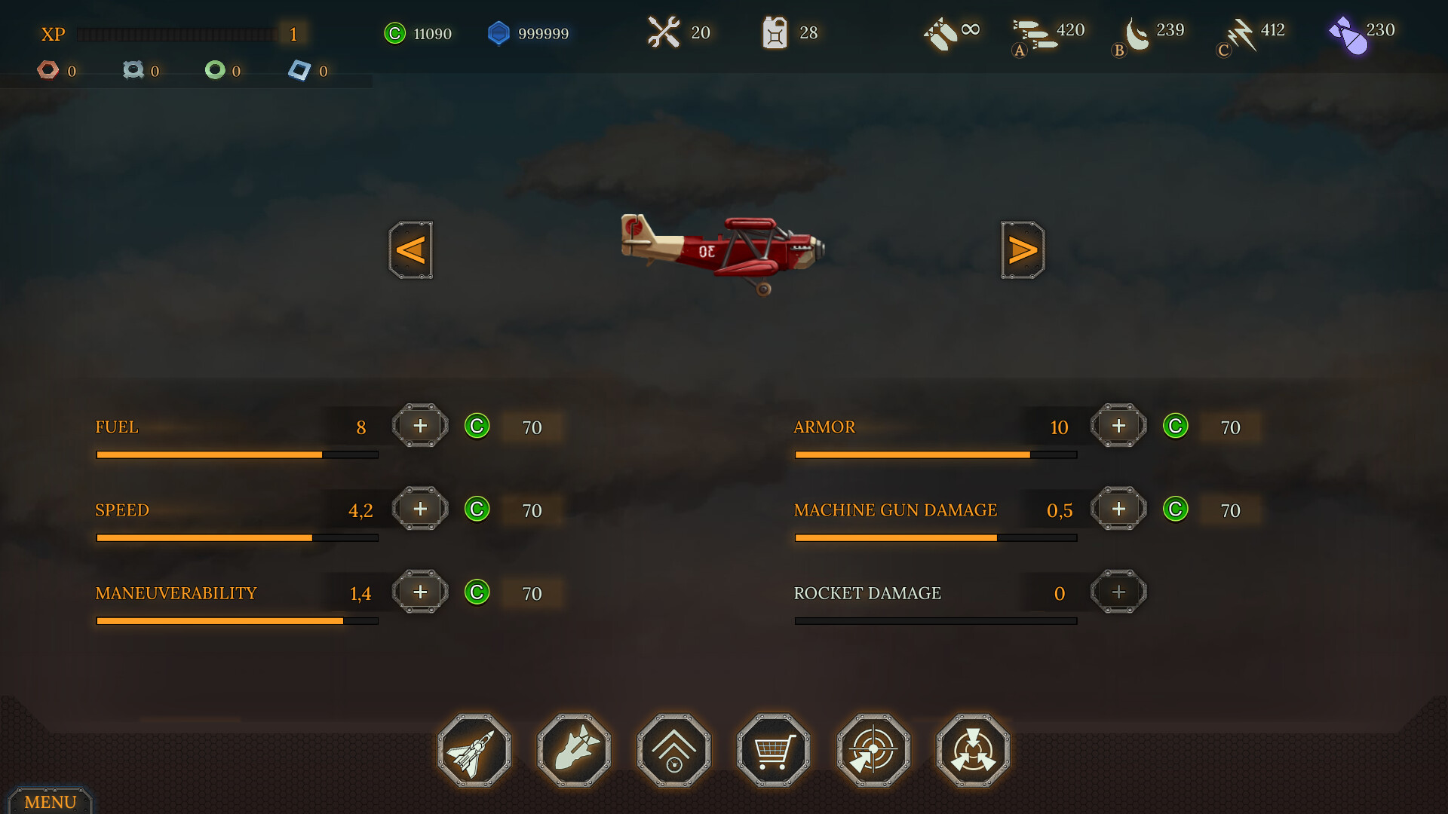Image resolution: width=1448 pixels, height=814 pixels.
Task: Select the rocket ammo slot A icon
Action: 1032,35
